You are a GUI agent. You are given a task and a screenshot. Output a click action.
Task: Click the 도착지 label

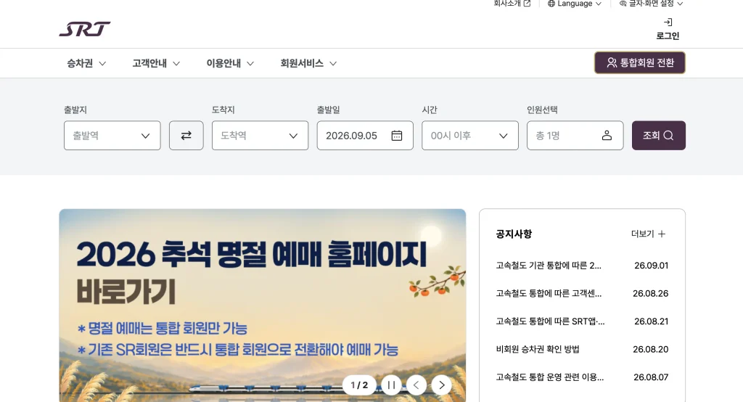pyautogui.click(x=223, y=110)
